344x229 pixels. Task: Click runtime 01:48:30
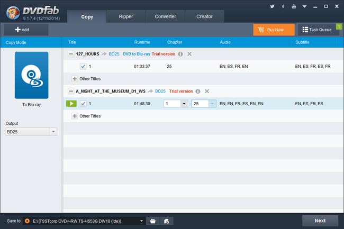pyautogui.click(x=142, y=104)
